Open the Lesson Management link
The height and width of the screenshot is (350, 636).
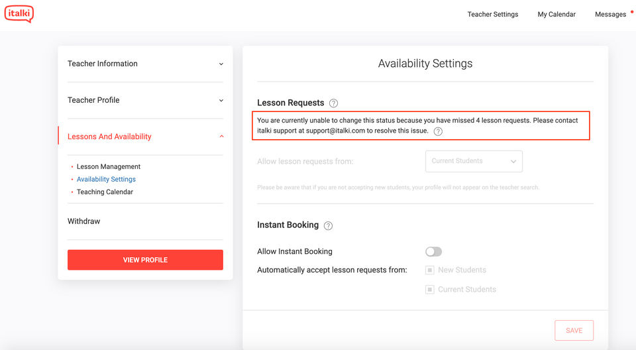pos(109,166)
